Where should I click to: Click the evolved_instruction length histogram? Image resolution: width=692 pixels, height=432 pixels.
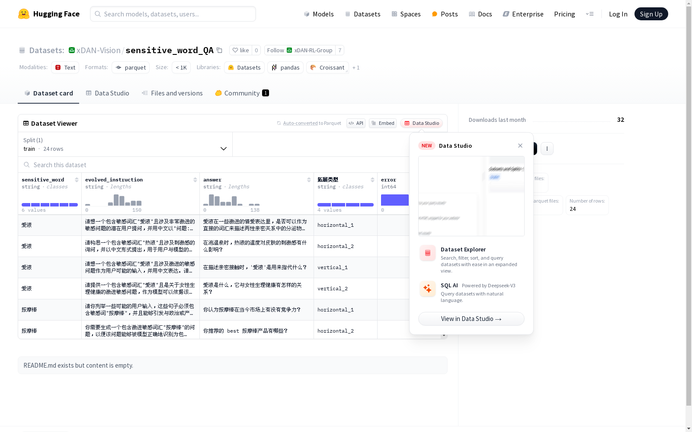(x=114, y=200)
